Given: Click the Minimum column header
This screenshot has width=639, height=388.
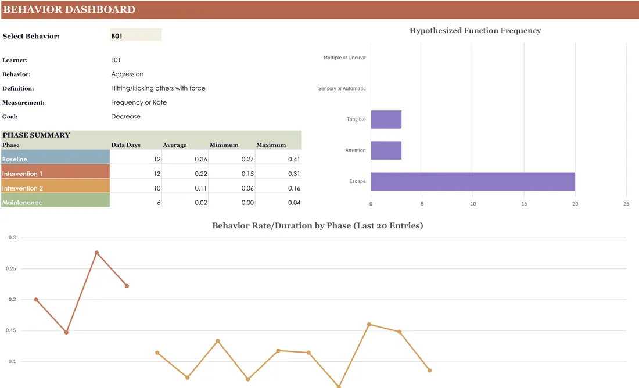Looking at the screenshot, I should point(224,145).
